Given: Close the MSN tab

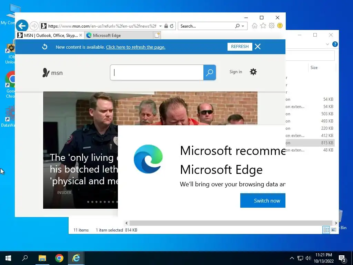Looking at the screenshot, I should coord(81,36).
